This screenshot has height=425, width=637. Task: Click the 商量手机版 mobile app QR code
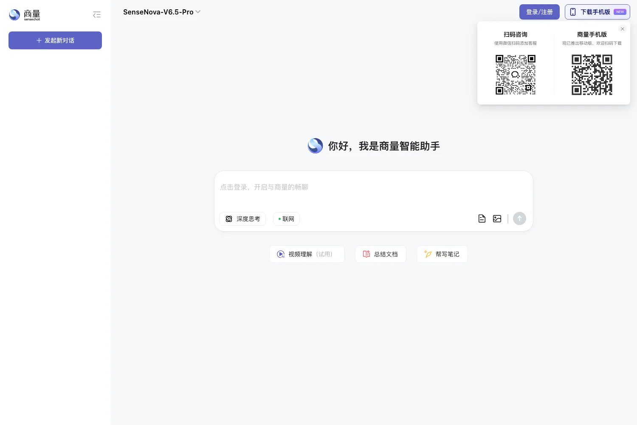(592, 74)
